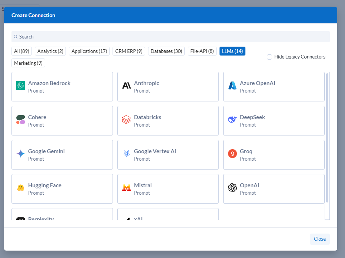
Task: Click the OpenAI logo icon
Action: tap(232, 188)
